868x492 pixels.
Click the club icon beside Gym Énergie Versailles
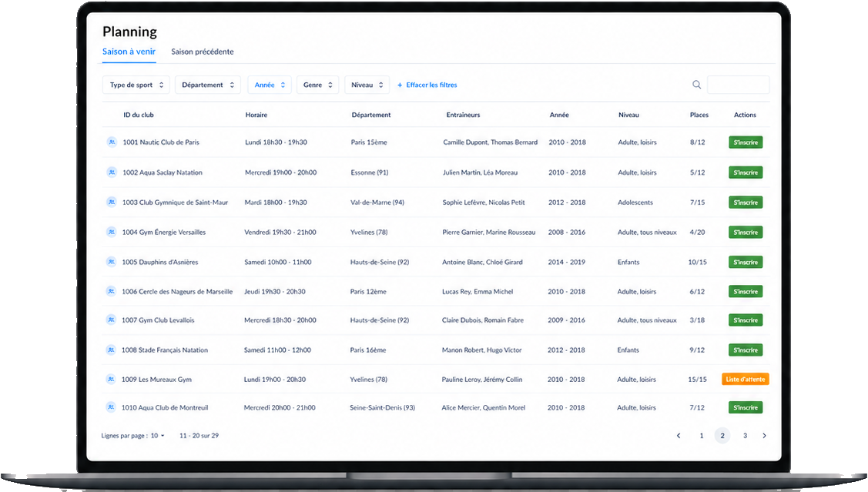coord(111,232)
